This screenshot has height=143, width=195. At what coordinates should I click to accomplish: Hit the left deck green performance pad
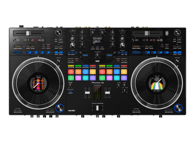pos(71,78)
